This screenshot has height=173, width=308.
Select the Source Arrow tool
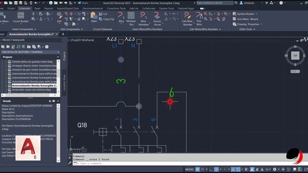click(157, 18)
